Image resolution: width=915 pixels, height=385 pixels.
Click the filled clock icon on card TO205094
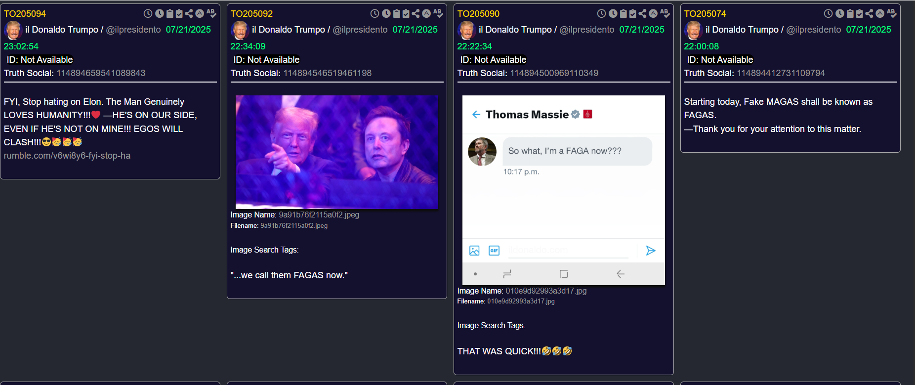pos(160,13)
